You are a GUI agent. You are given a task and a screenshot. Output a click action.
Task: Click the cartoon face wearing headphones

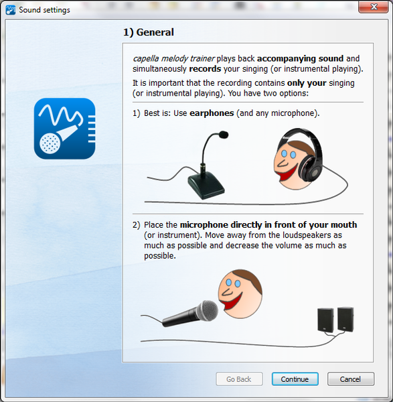tap(292, 165)
